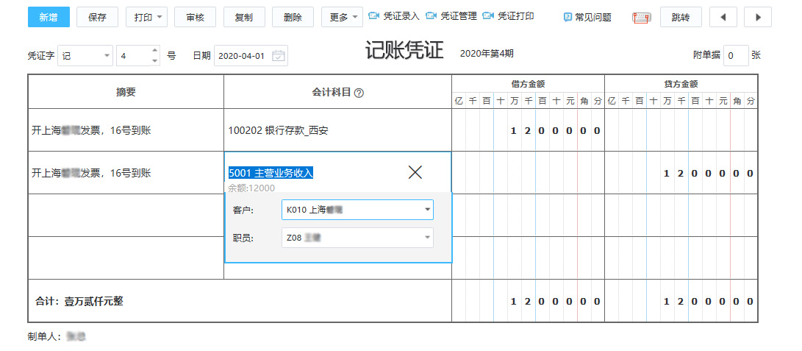Copy voucher with 复制 button

click(244, 18)
